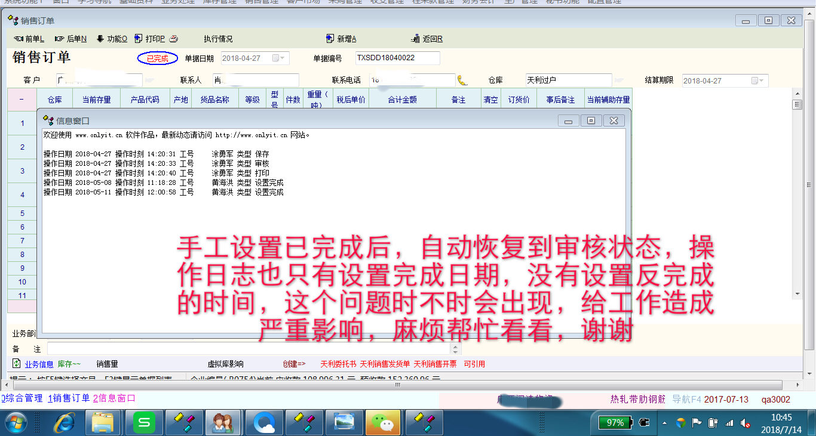Open WeChat from the taskbar

tap(382, 423)
